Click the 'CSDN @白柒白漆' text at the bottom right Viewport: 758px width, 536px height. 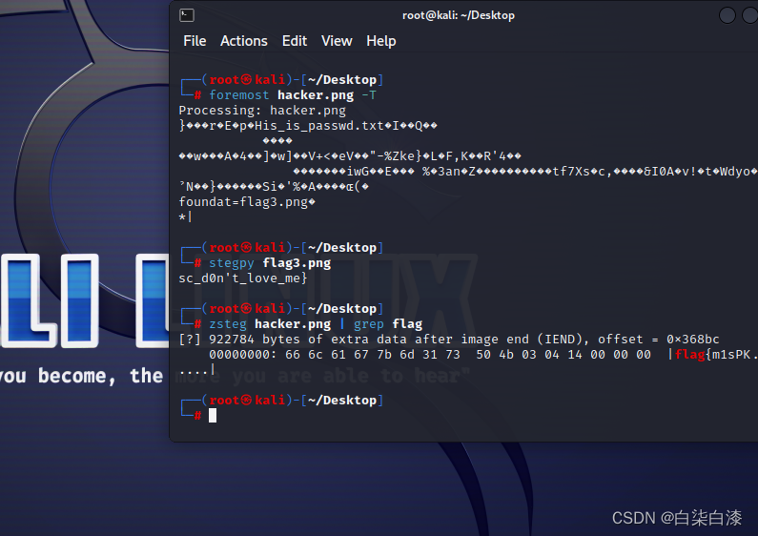pos(677,518)
